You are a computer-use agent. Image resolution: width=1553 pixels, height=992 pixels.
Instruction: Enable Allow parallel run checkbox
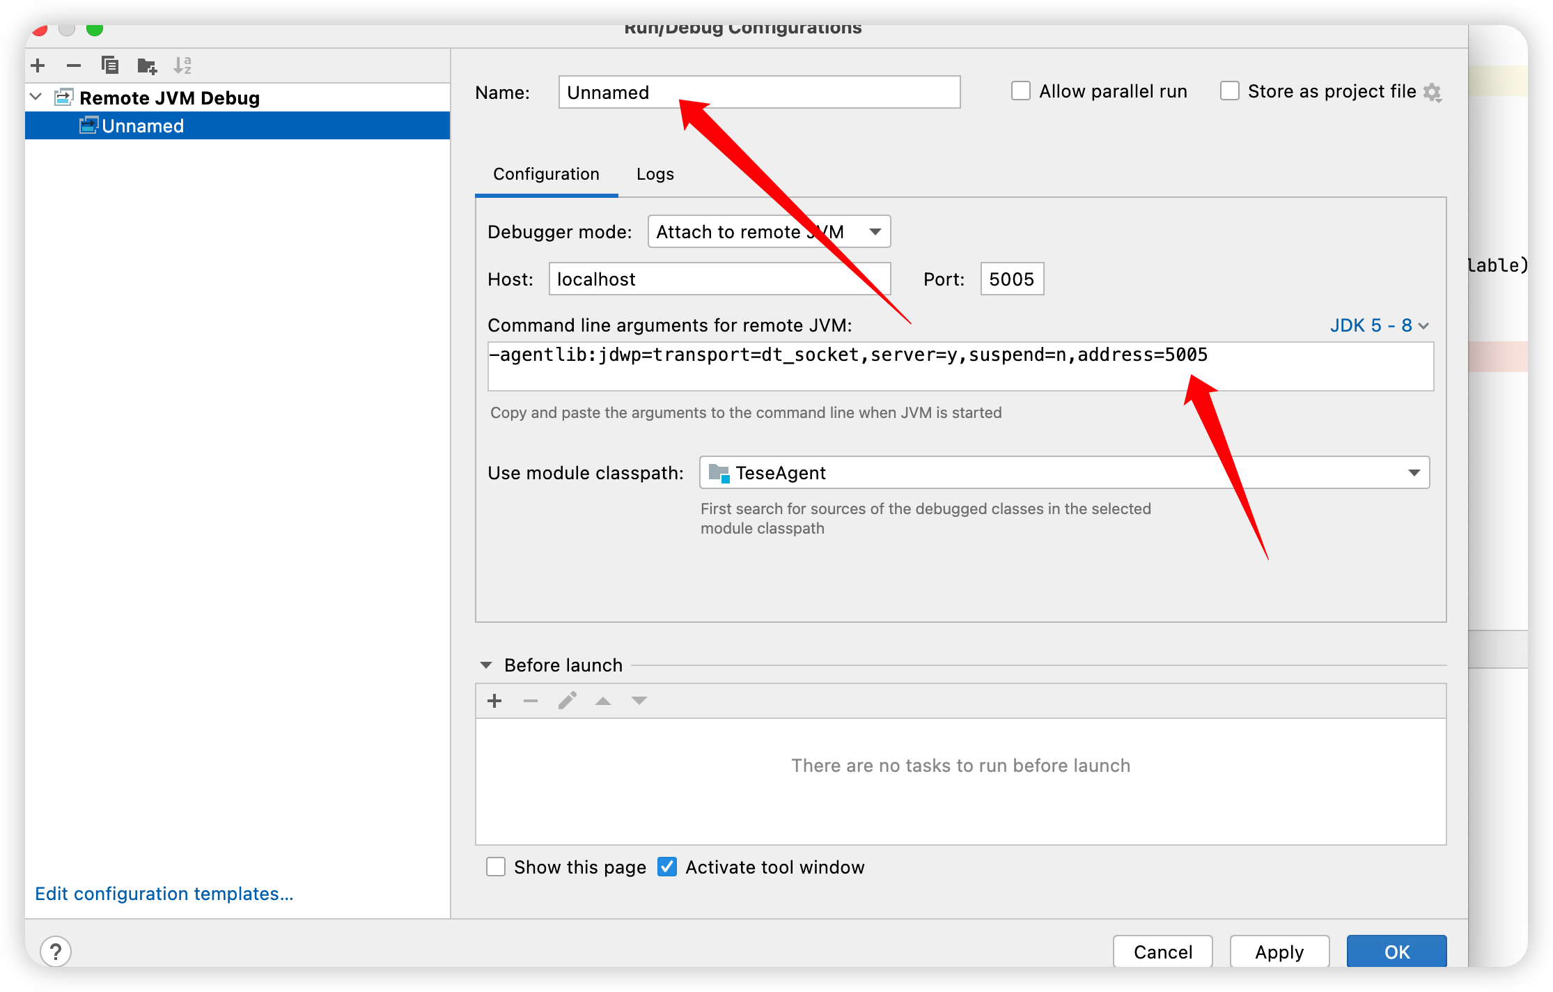click(1021, 91)
